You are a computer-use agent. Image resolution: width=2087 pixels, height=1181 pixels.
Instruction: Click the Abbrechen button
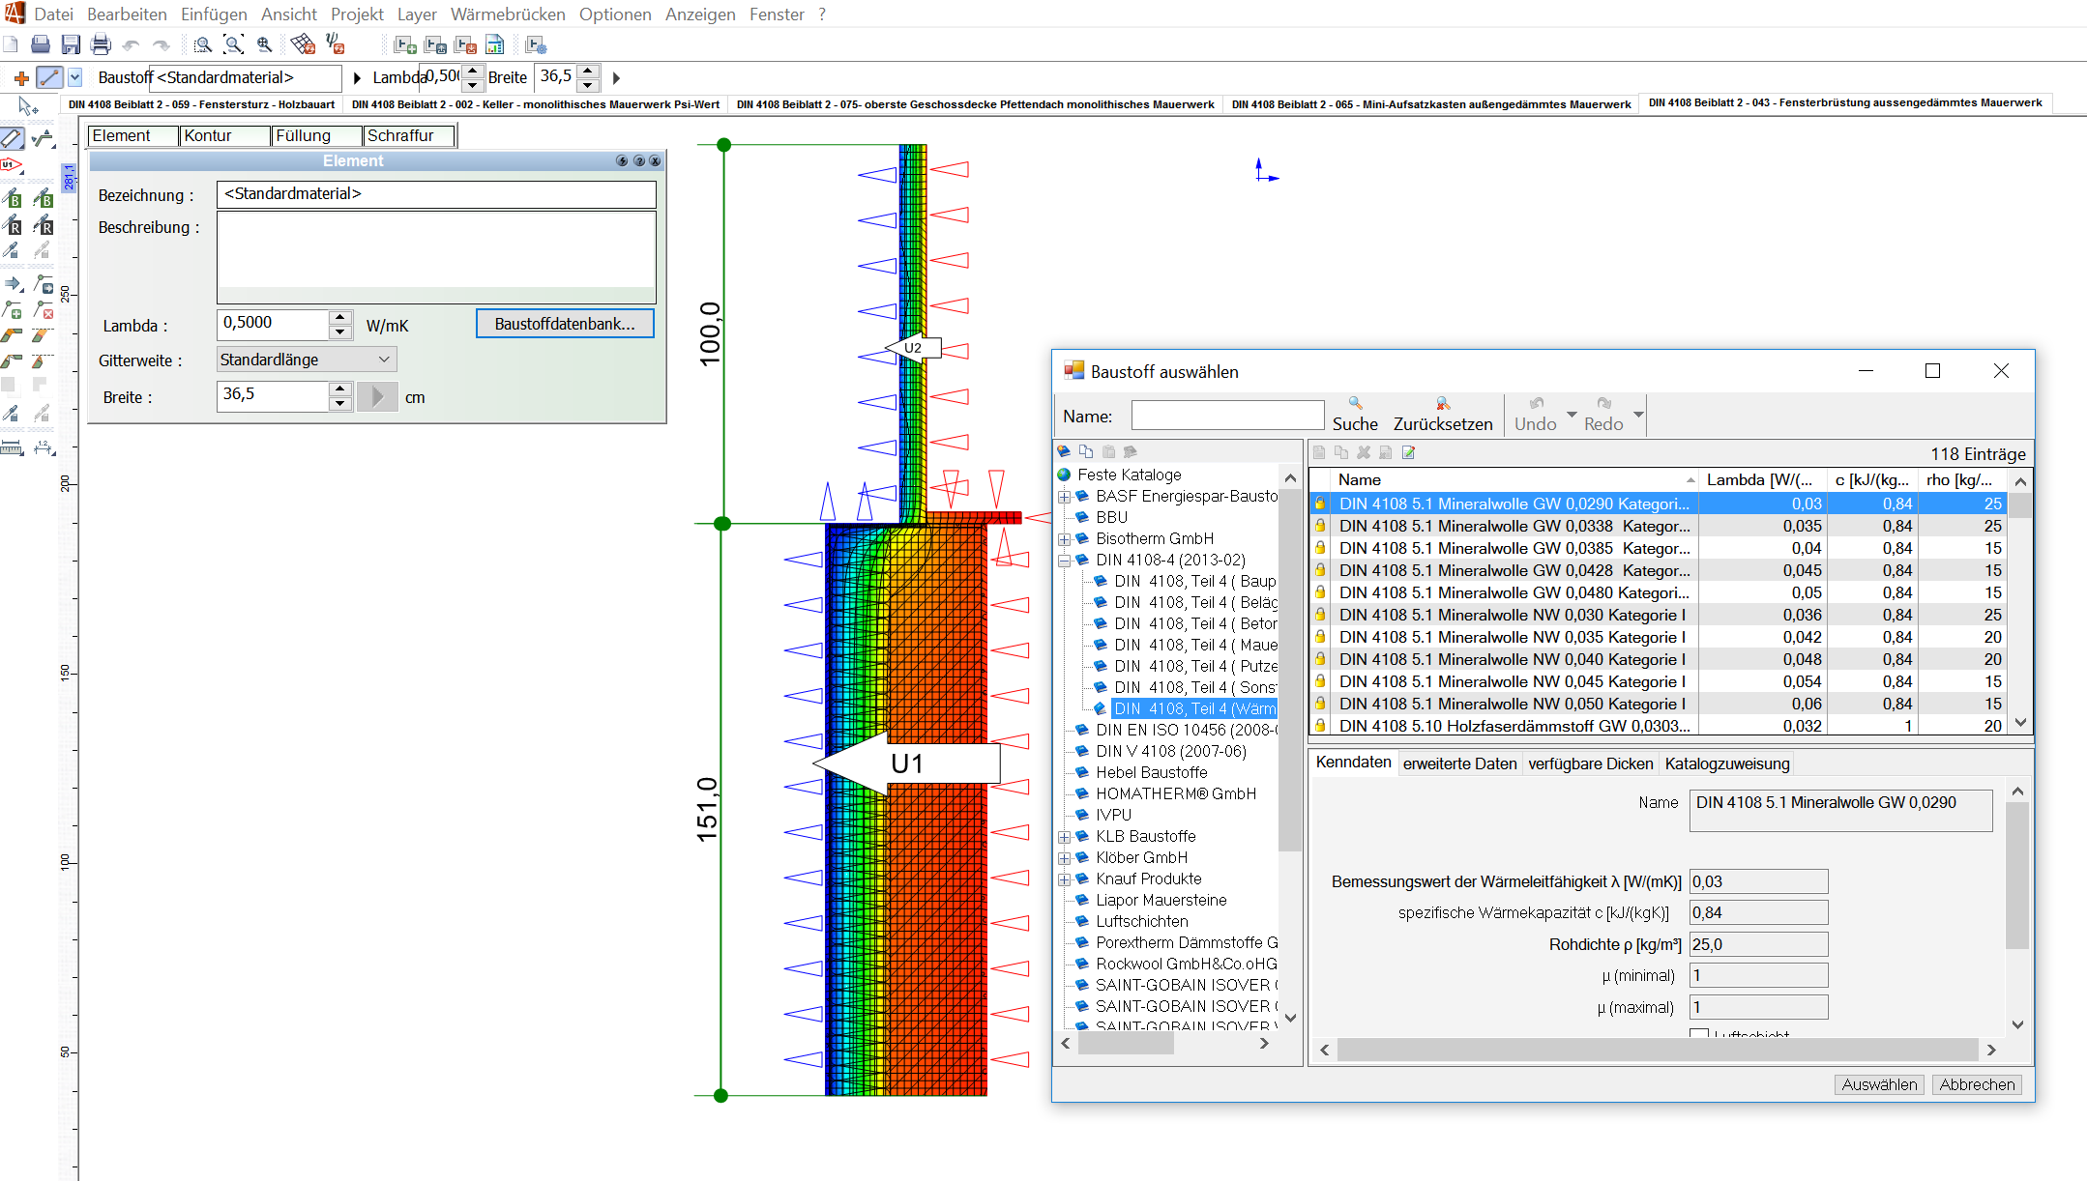[x=1977, y=1084]
